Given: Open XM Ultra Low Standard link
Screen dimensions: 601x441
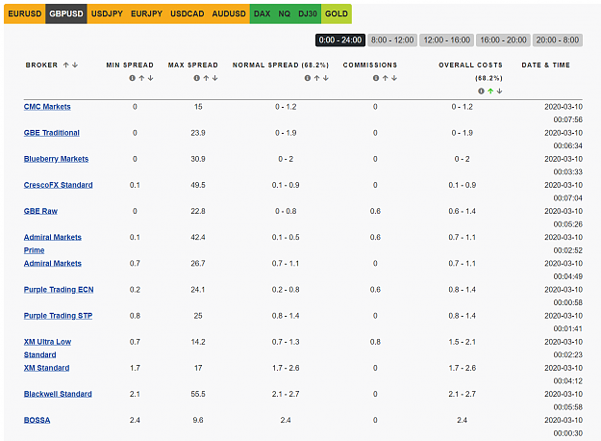Looking at the screenshot, I should pyautogui.click(x=47, y=349).
